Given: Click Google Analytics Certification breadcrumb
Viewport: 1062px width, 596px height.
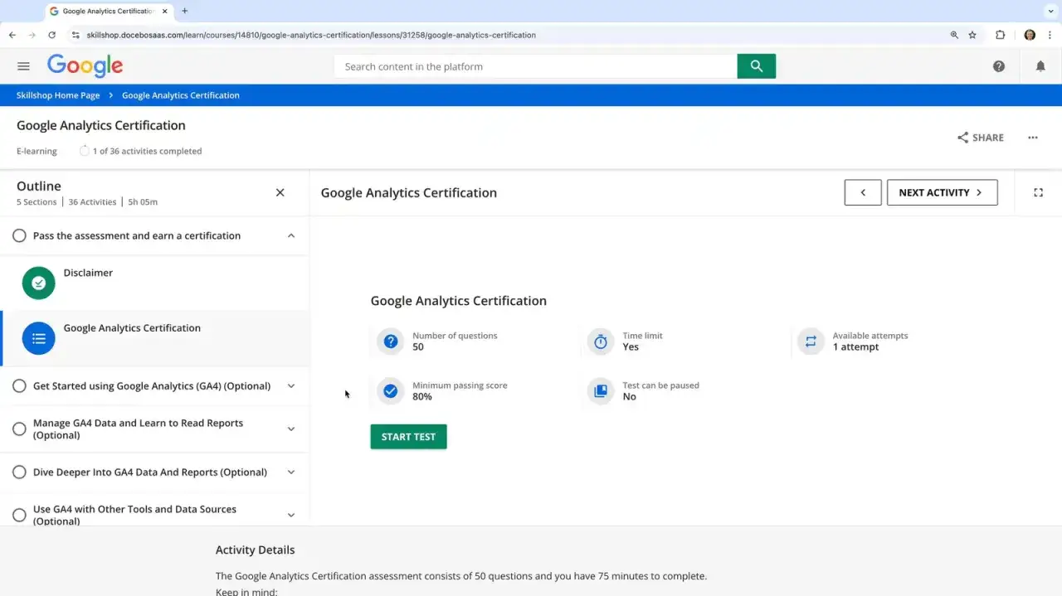Looking at the screenshot, I should pos(181,95).
